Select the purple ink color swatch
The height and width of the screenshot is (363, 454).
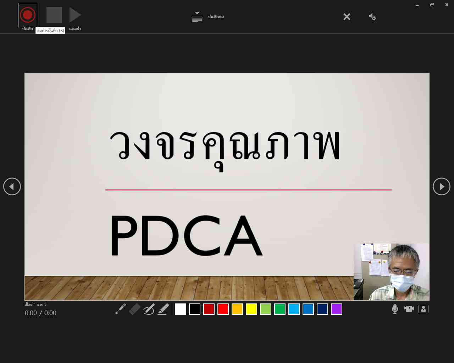(x=337, y=309)
